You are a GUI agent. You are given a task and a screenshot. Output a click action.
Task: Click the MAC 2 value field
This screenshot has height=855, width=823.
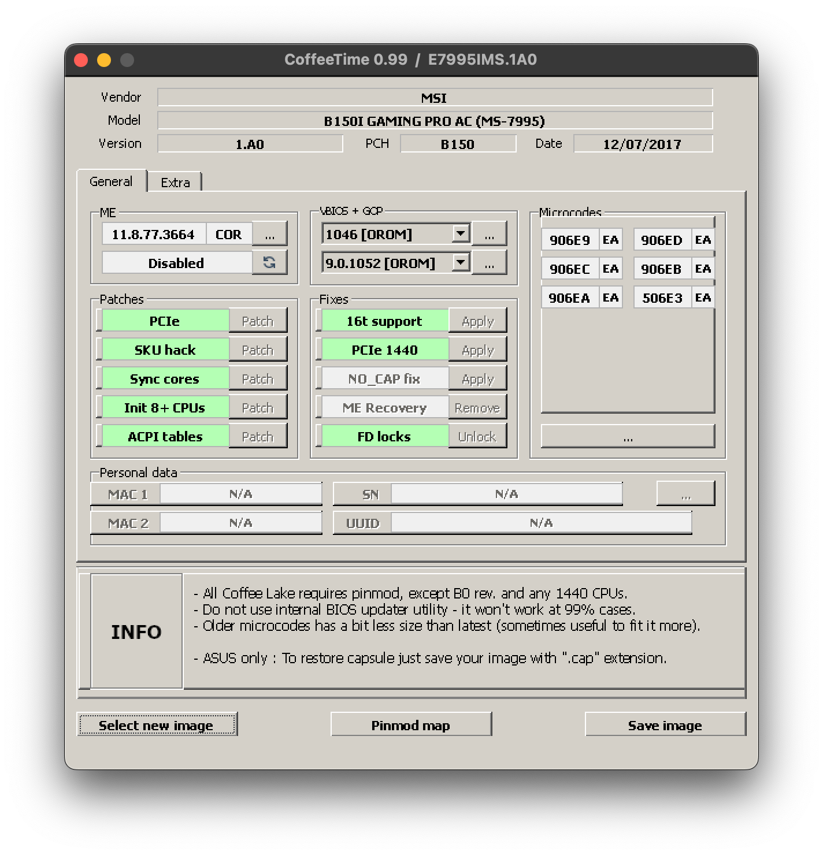coord(240,522)
